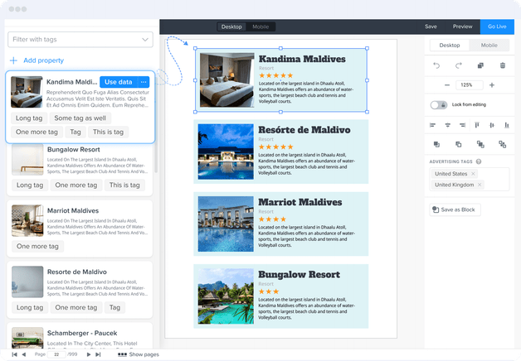
Task: Align selection to vertical middle
Action: (492, 125)
